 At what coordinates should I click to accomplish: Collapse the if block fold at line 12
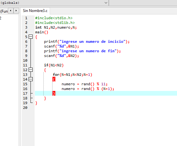30,70
